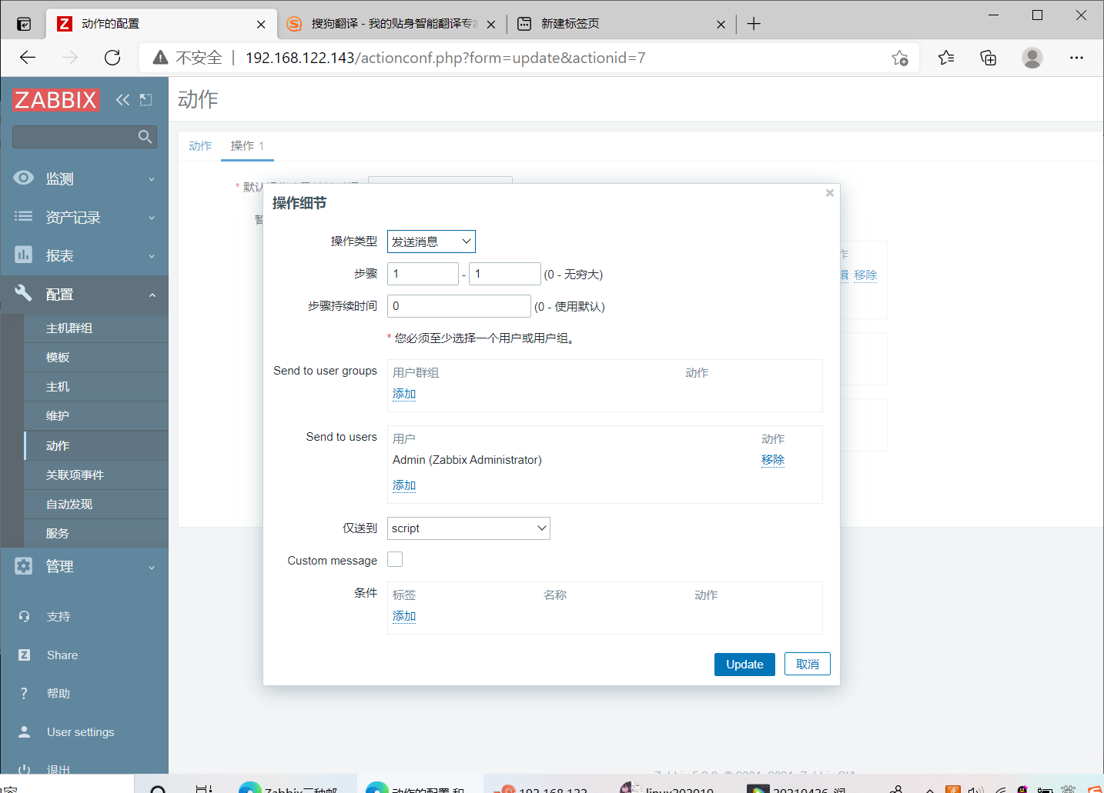Toggle sidebar compact view icon
The width and height of the screenshot is (1104, 793).
coord(146,99)
